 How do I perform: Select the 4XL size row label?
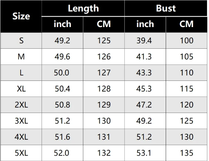click(21, 137)
